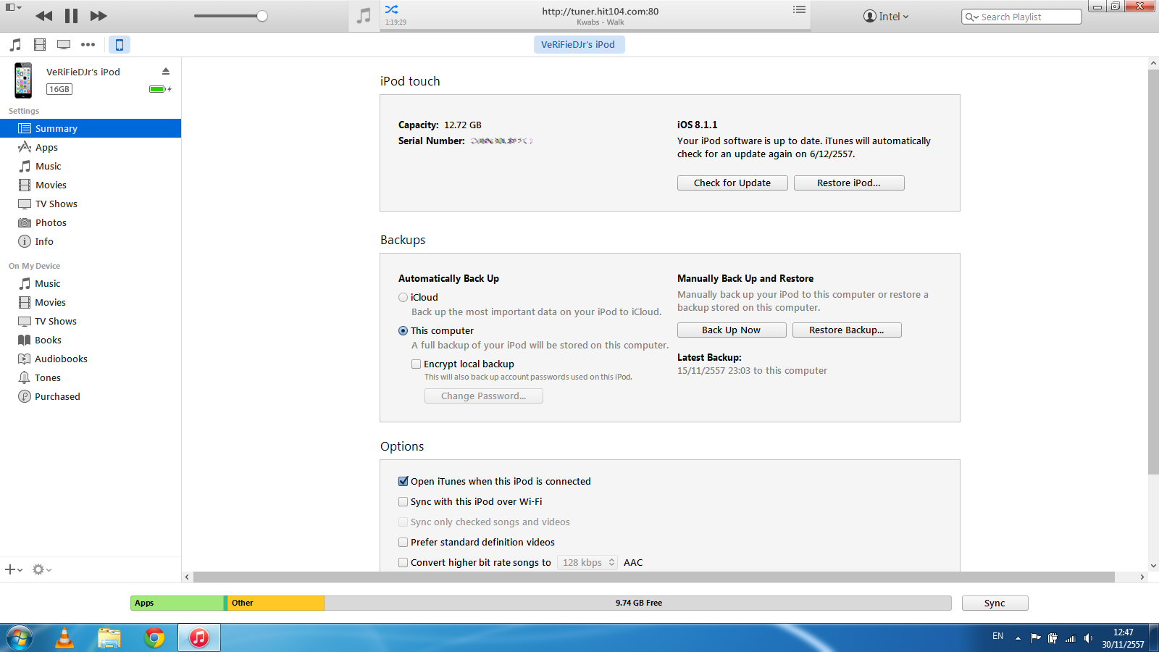Select iCloud automatic backup option
The width and height of the screenshot is (1159, 652).
point(403,297)
